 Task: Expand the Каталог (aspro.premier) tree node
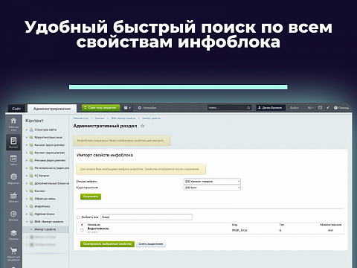(x=27, y=145)
